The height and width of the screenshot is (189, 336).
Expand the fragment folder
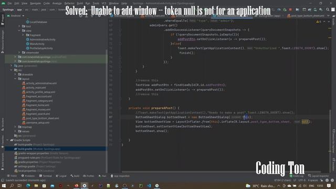pos(23,35)
